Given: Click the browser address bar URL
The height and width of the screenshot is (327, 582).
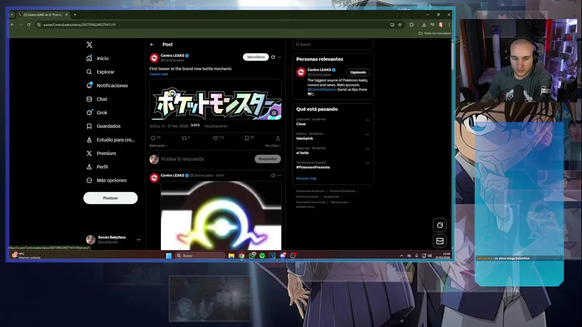Looking at the screenshot, I should click(x=80, y=25).
